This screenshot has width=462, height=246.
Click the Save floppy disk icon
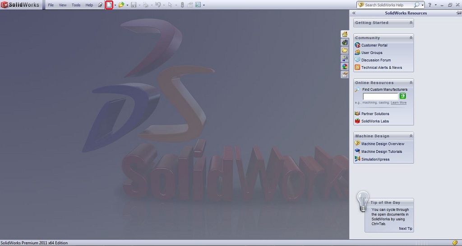(x=134, y=5)
